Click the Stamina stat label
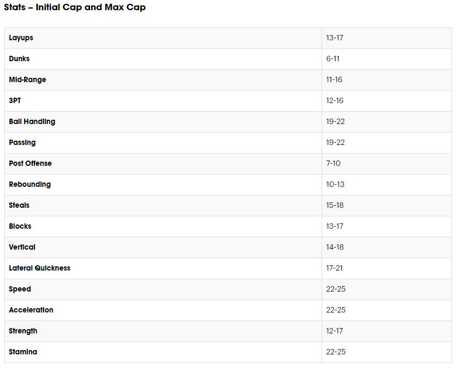This screenshot has height=371, width=459. (x=23, y=352)
